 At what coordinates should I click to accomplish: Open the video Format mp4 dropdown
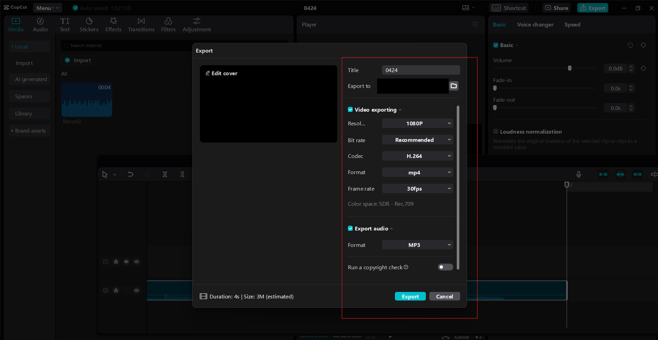click(x=417, y=172)
